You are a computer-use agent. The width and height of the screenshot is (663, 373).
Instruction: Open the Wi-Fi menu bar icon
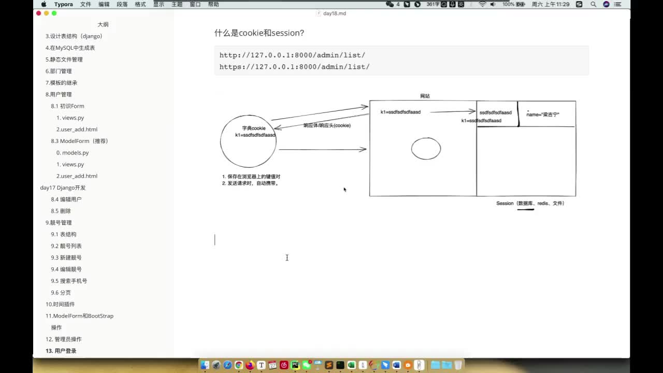(482, 4)
